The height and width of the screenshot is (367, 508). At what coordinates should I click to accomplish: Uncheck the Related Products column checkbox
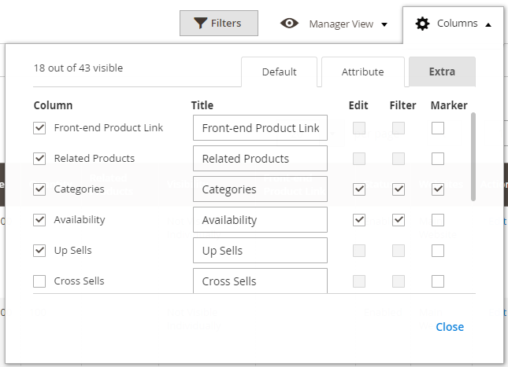39,159
